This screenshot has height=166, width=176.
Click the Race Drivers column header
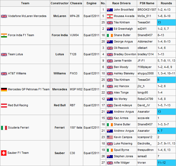pyautogui.click(x=121, y=3)
